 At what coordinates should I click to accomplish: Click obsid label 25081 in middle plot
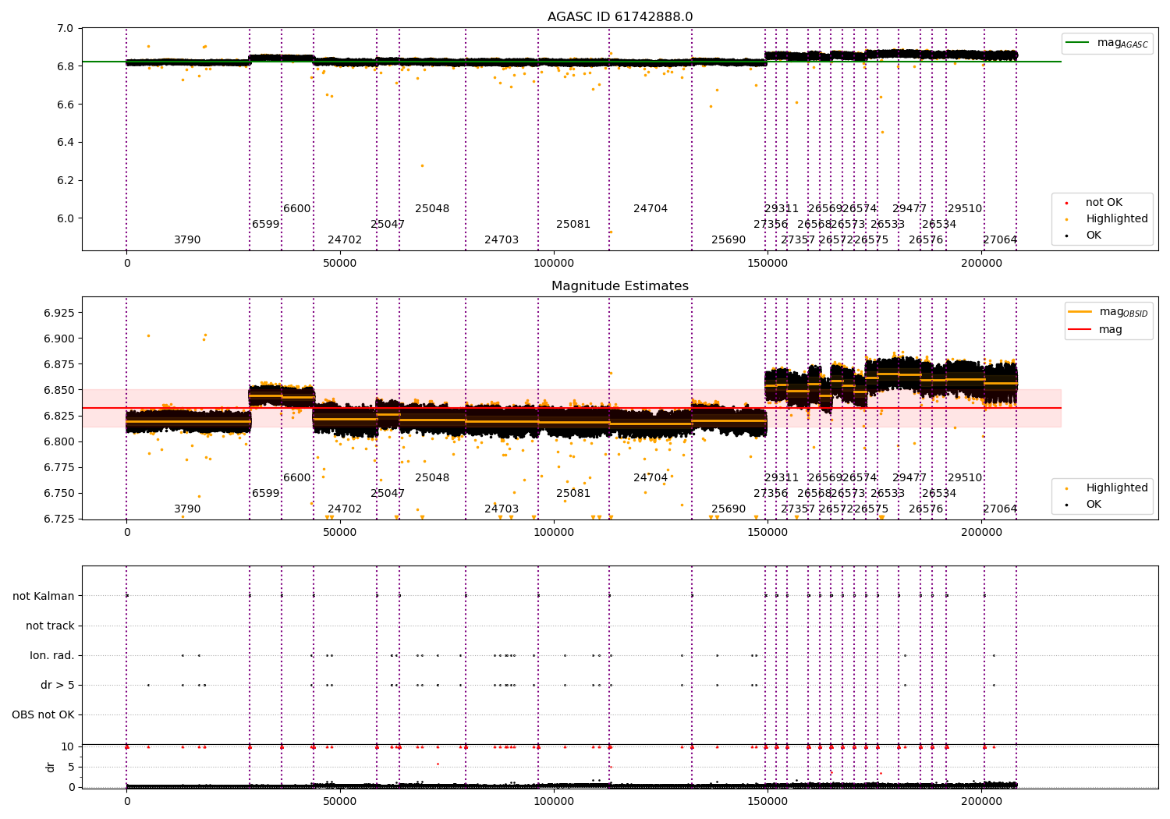point(573,494)
